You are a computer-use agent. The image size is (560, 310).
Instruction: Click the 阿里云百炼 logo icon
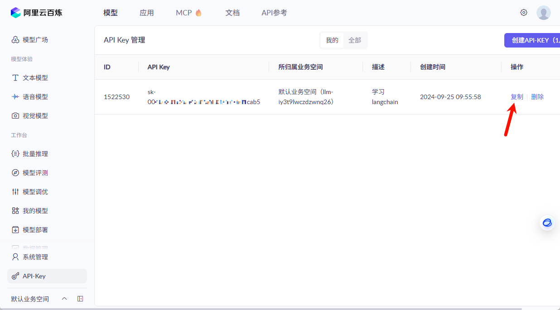[16, 13]
